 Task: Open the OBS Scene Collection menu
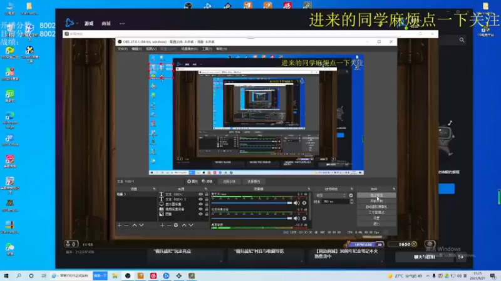pyautogui.click(x=190, y=49)
